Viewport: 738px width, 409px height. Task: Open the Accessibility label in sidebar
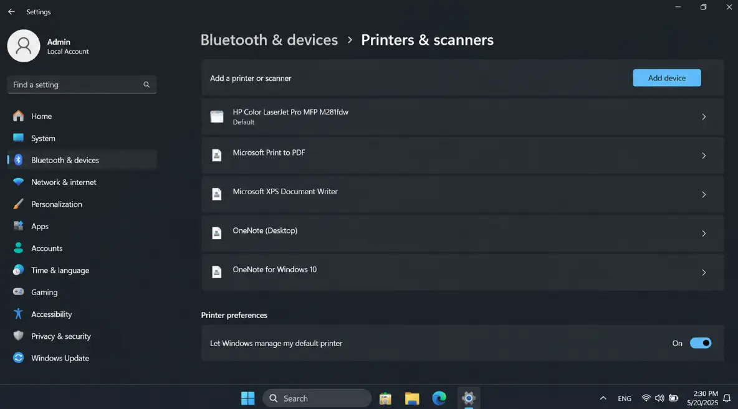tap(51, 314)
